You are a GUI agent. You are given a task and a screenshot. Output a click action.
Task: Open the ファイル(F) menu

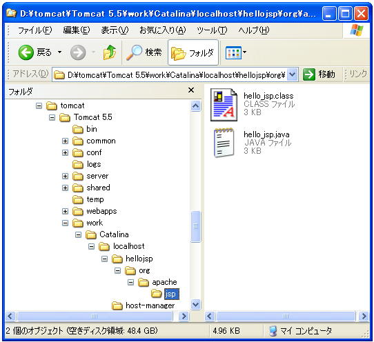coord(35,30)
